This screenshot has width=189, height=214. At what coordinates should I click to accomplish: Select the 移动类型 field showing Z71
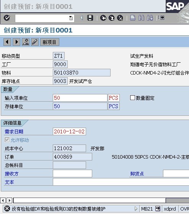(x=59, y=56)
